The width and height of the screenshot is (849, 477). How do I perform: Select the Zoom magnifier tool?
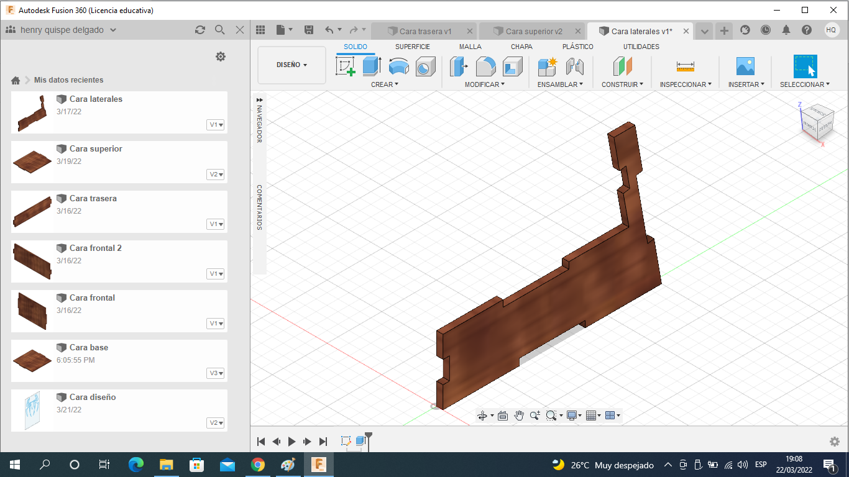(535, 416)
